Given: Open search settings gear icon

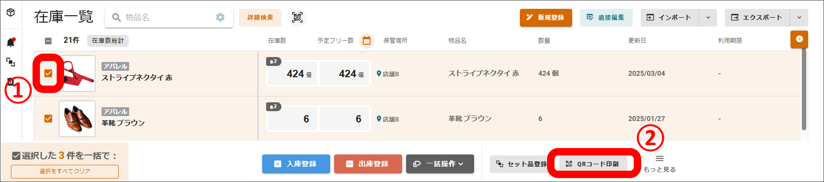Looking at the screenshot, I should click(x=220, y=17).
